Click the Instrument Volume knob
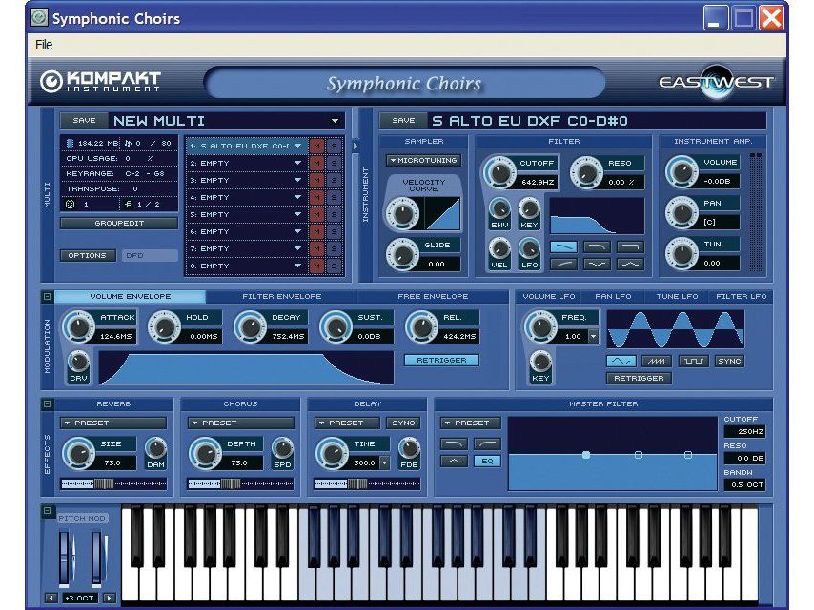 coord(682,171)
